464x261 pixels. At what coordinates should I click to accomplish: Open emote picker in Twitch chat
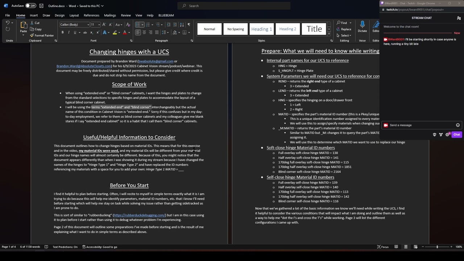458,125
